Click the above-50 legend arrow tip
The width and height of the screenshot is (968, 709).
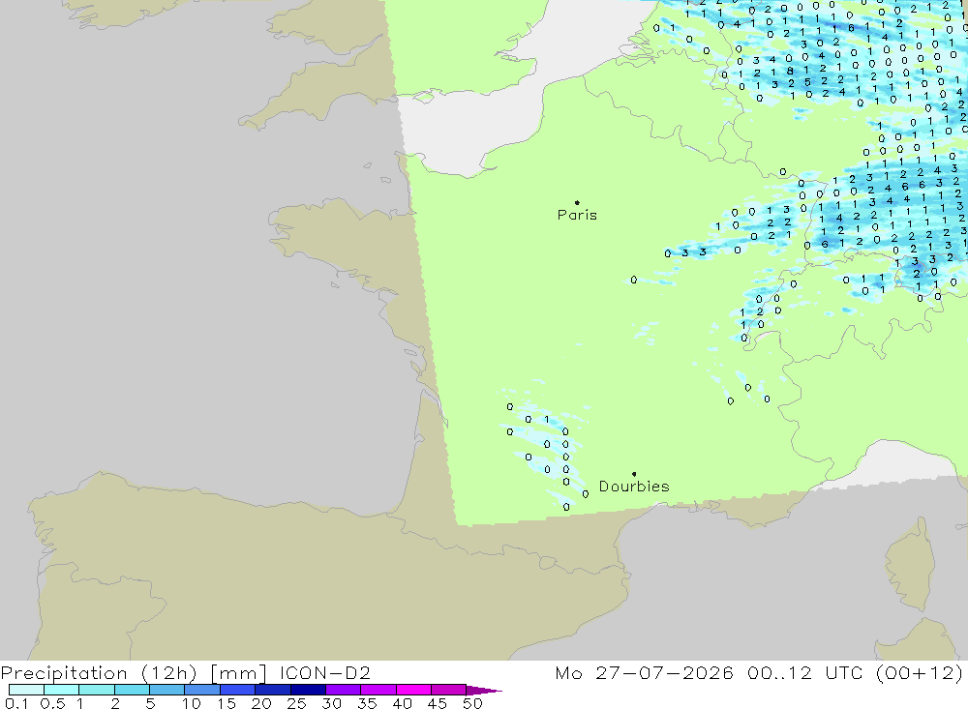pyautogui.click(x=484, y=691)
